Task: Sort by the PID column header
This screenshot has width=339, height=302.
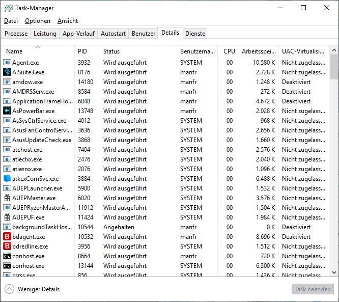Action: tap(88, 51)
